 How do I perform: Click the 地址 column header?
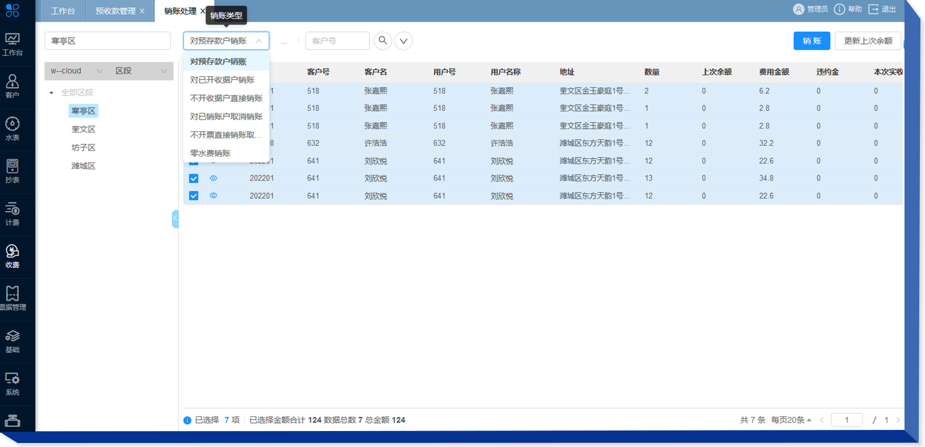coord(567,72)
